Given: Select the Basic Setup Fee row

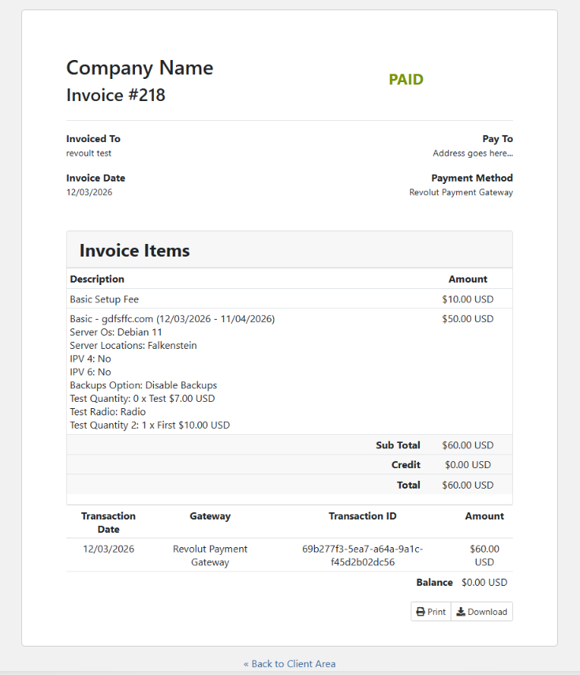Looking at the screenshot, I should tap(104, 299).
